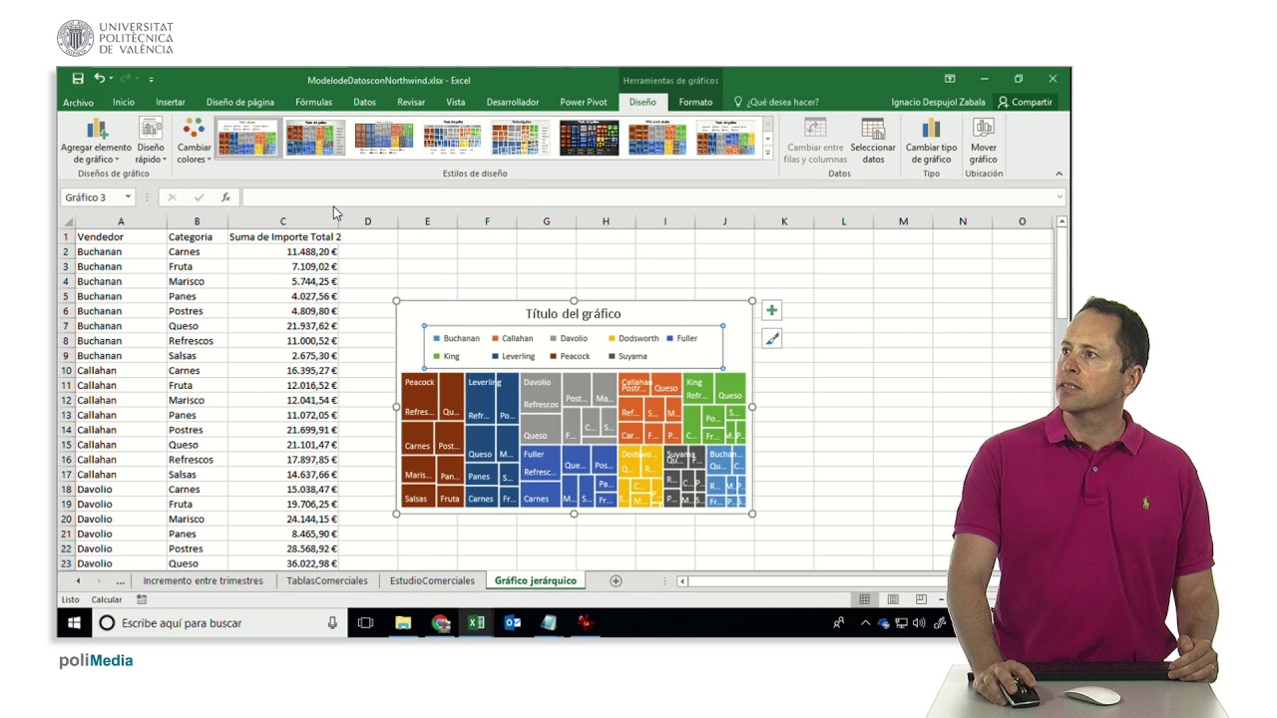Screen dimensions: 1277x718
Task: Click the Peacock legend entry
Action: 570,356
